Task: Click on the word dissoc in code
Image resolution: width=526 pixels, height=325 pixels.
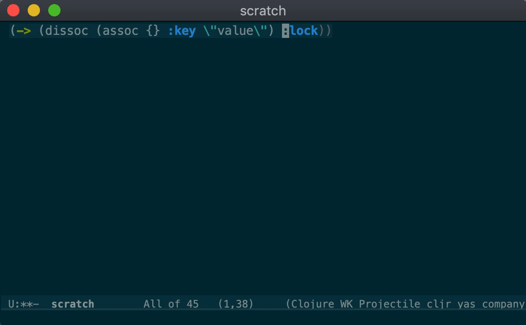Action: [67, 31]
